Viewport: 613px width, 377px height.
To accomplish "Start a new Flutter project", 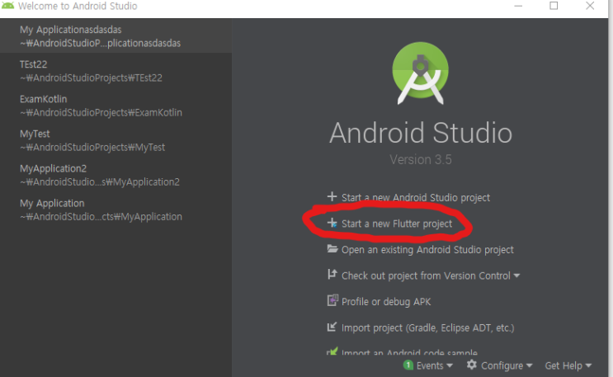I will pos(397,224).
